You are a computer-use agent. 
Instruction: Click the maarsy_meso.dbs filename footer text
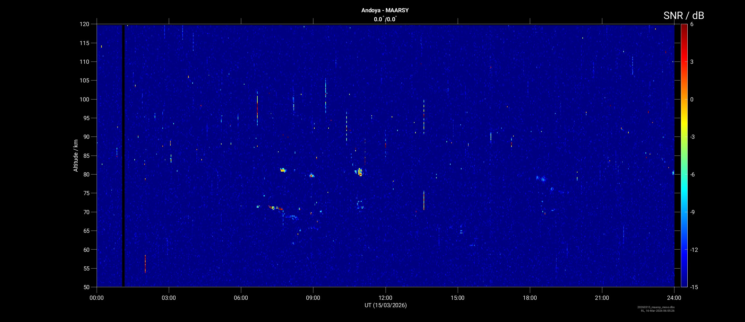[x=656, y=307]
